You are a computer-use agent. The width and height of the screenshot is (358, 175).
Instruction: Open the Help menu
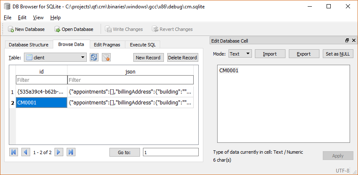(55, 18)
